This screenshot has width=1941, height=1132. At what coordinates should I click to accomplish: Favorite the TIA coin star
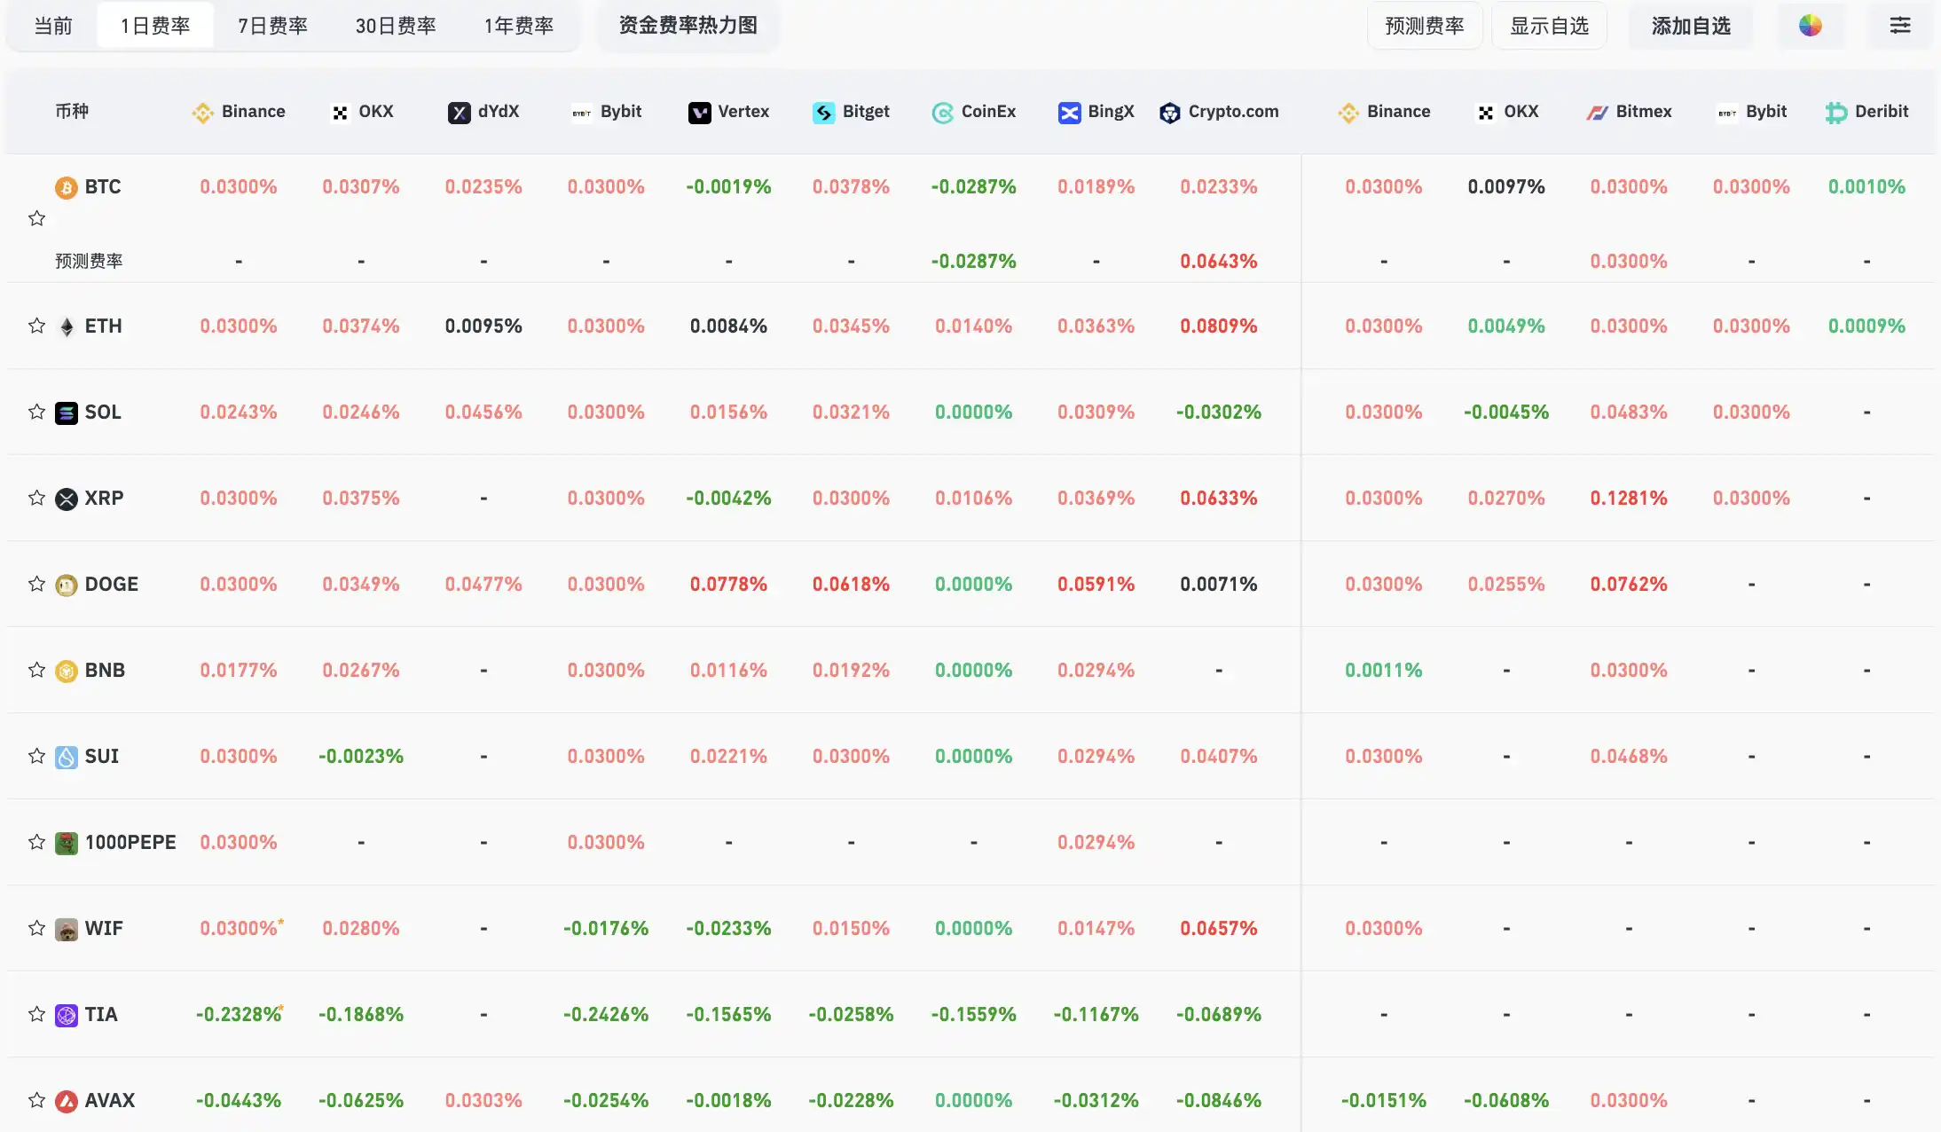point(36,1014)
